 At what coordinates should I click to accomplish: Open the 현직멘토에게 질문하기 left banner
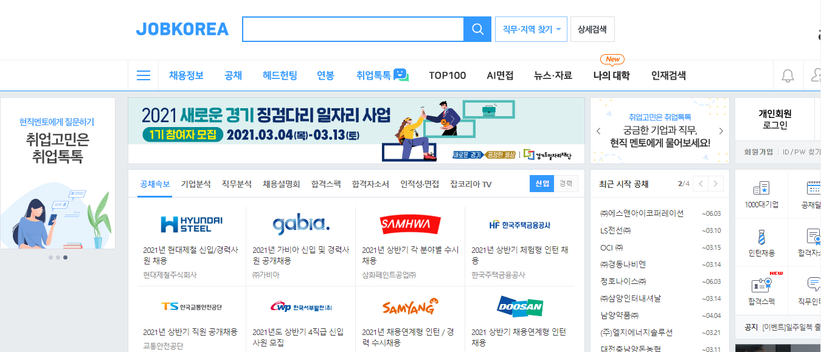click(58, 173)
